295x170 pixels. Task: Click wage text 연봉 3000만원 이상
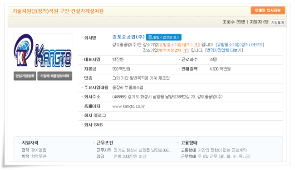tap(130, 156)
